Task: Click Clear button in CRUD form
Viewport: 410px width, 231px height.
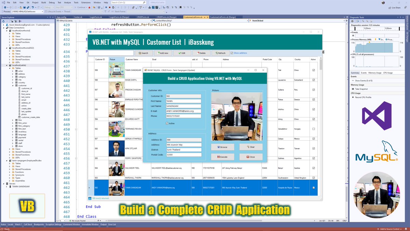Action: tap(251, 147)
